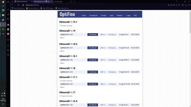The width and height of the screenshot is (191, 107).
Task: Open Changelog for Minecraft 1.19
Action: point(112,34)
